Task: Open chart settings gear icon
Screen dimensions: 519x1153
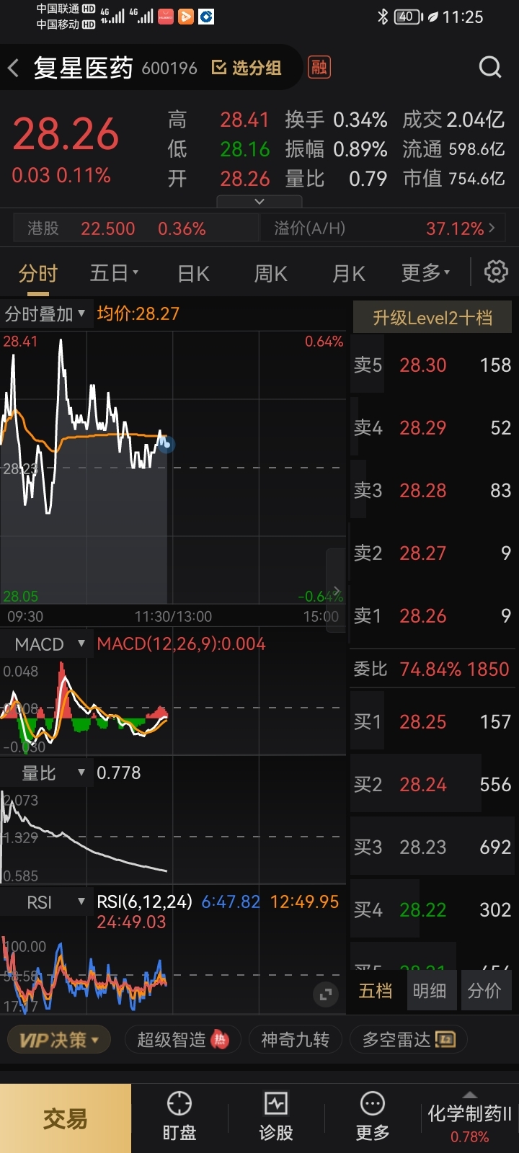Action: click(496, 272)
